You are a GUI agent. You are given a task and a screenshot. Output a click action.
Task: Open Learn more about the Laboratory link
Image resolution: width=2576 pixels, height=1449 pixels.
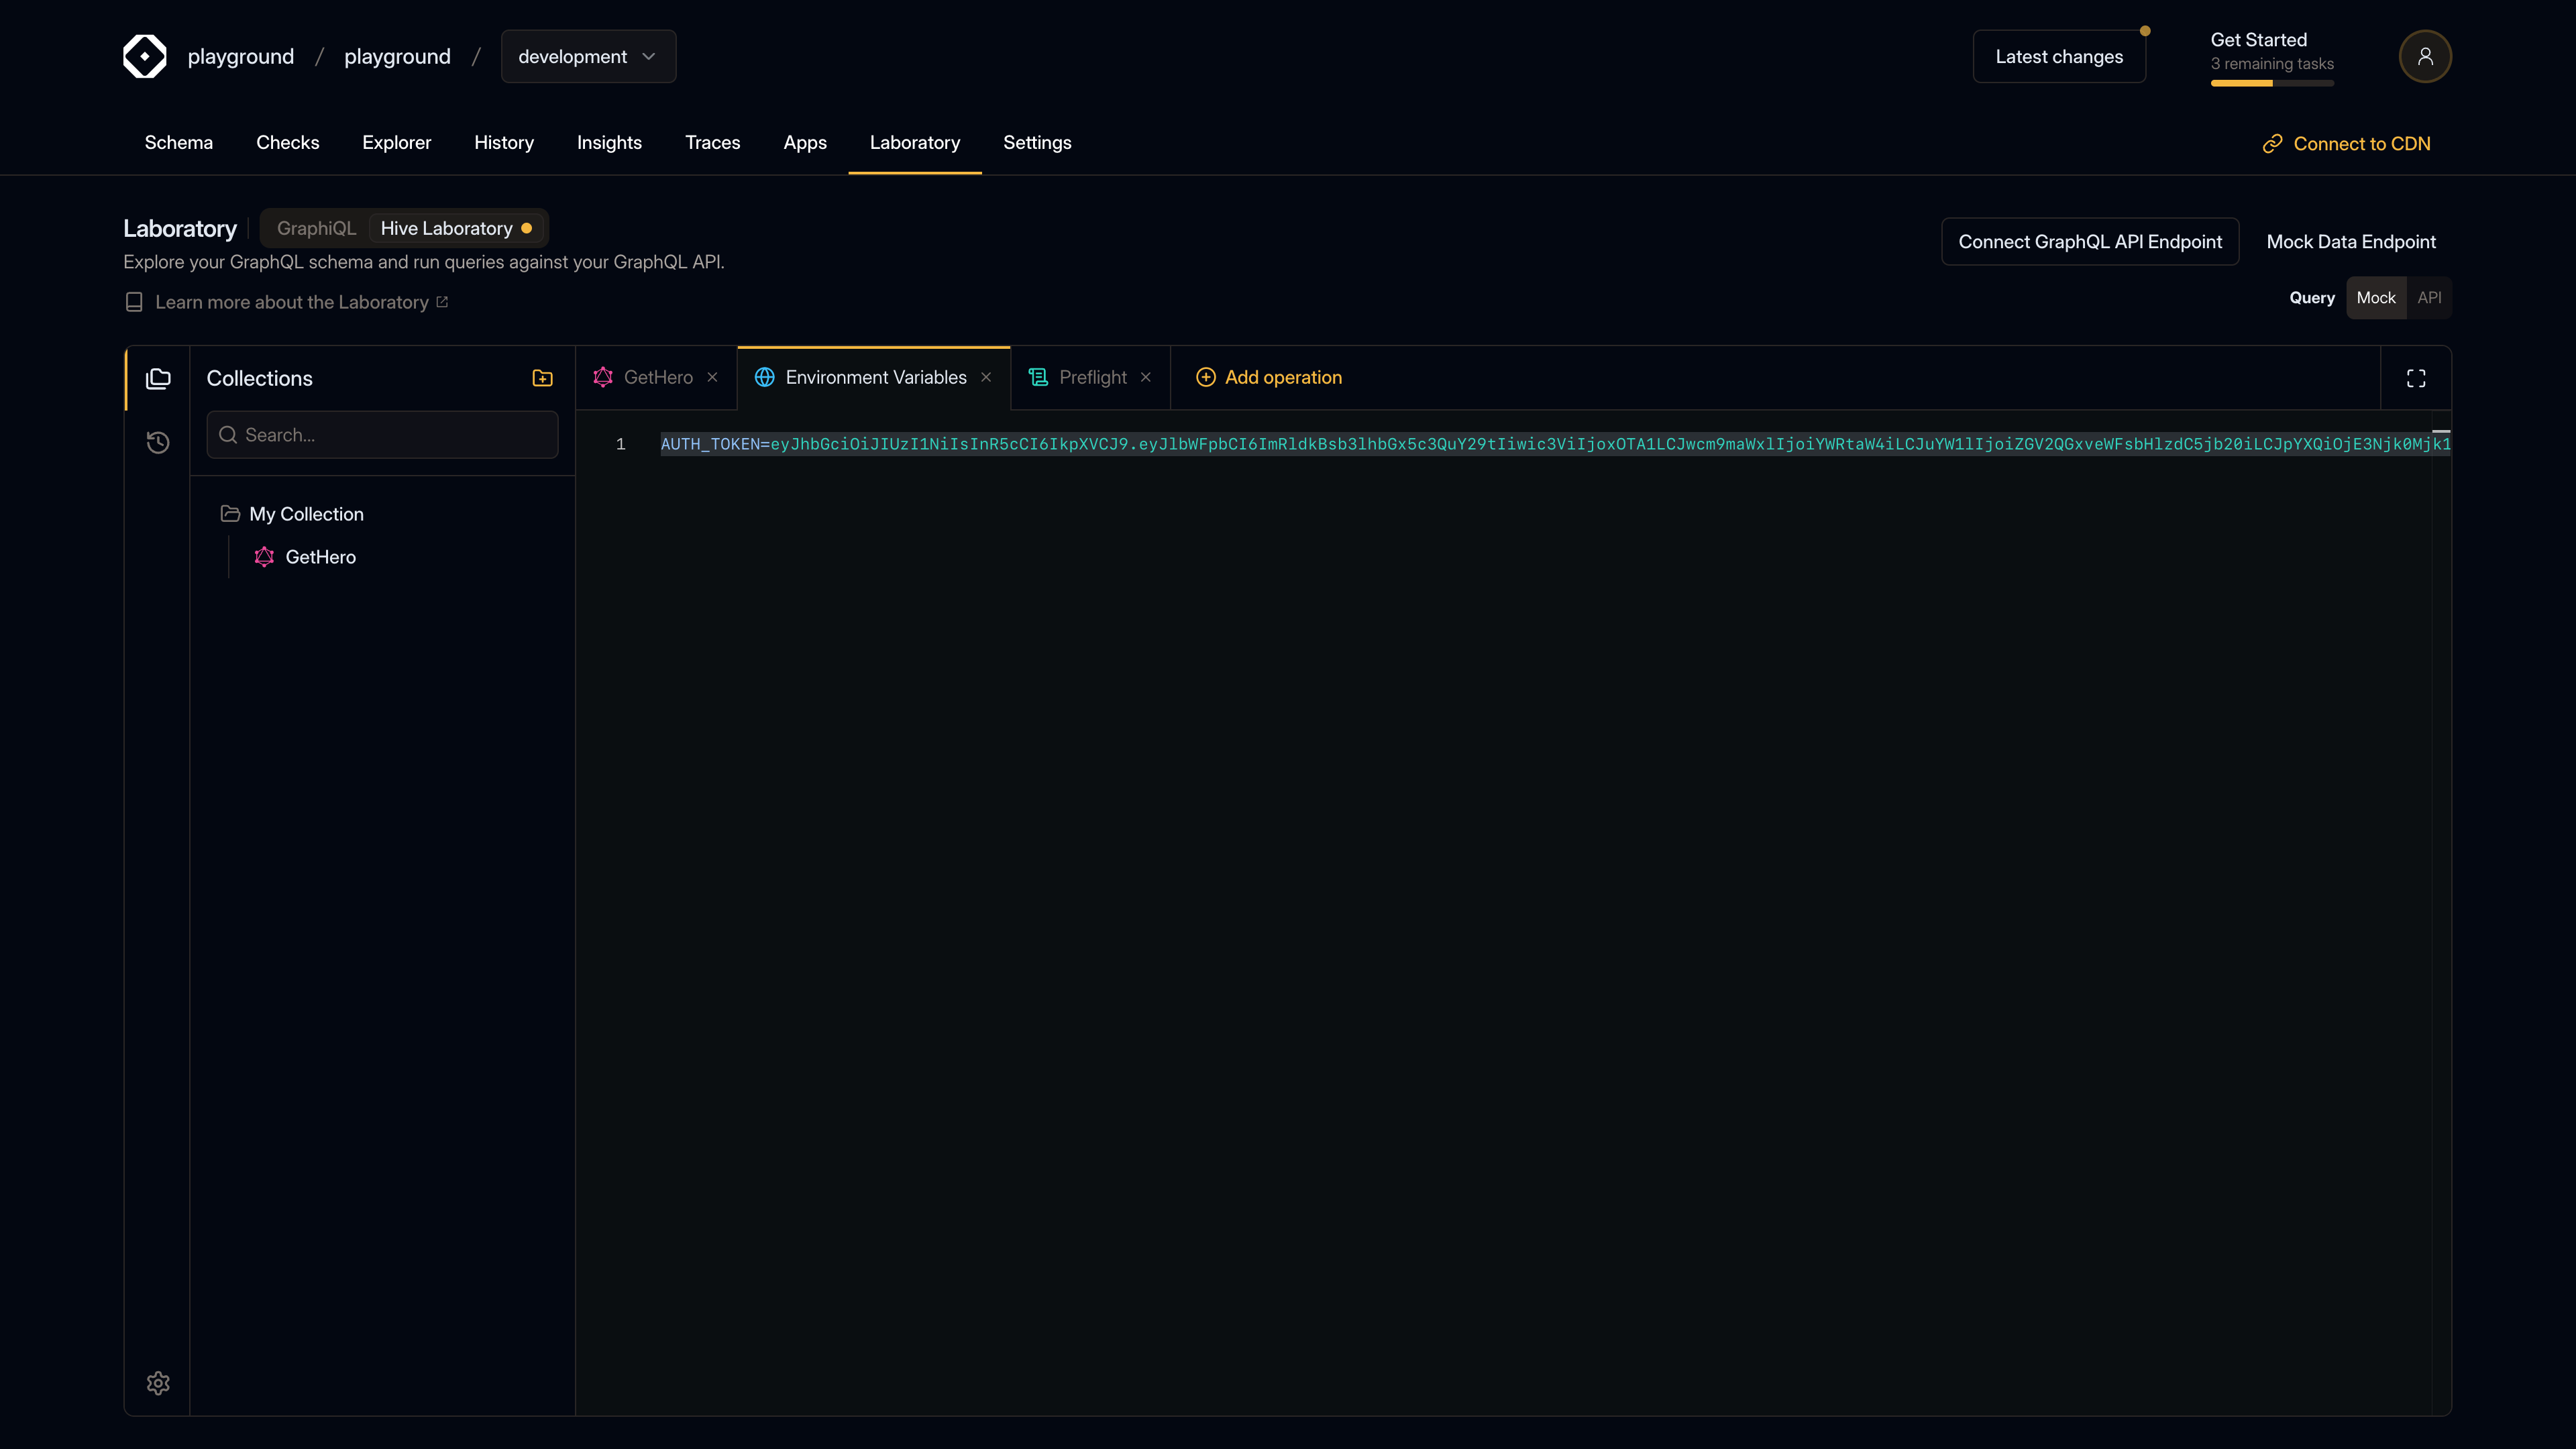coord(291,302)
